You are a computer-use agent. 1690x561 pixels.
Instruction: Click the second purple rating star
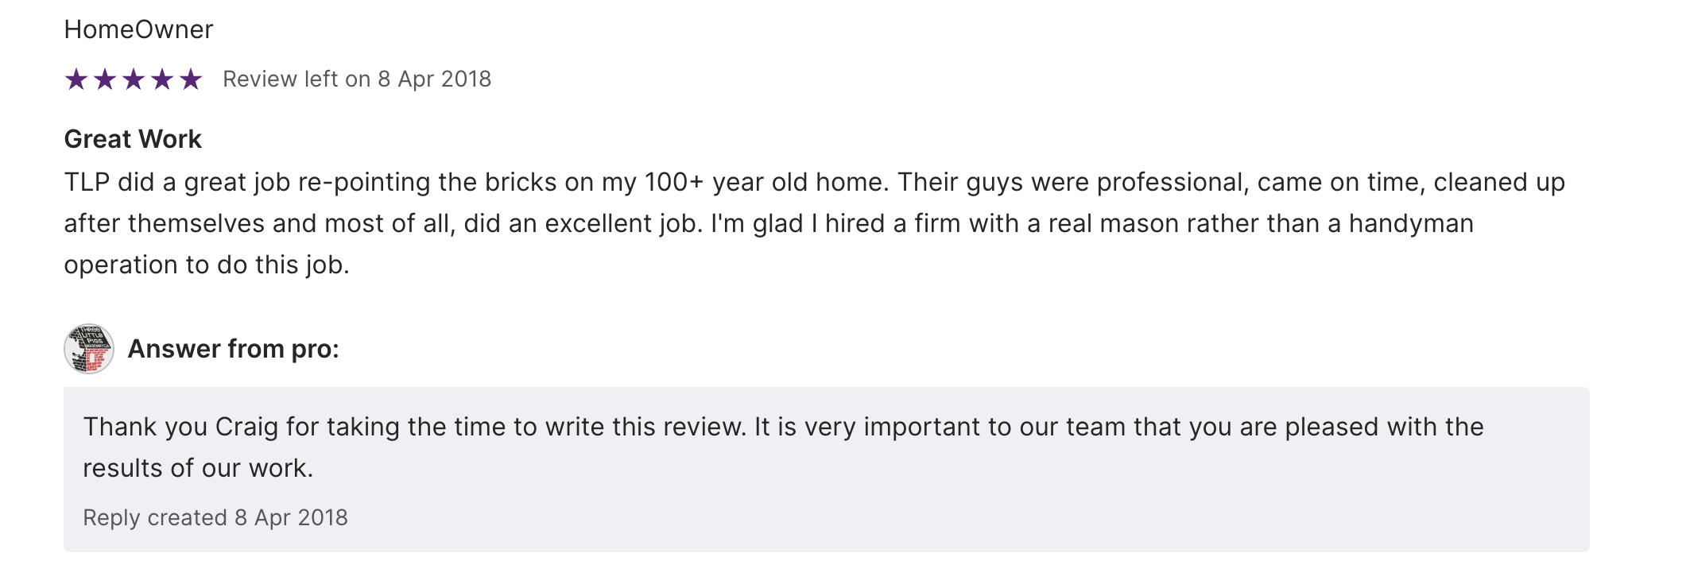(105, 79)
